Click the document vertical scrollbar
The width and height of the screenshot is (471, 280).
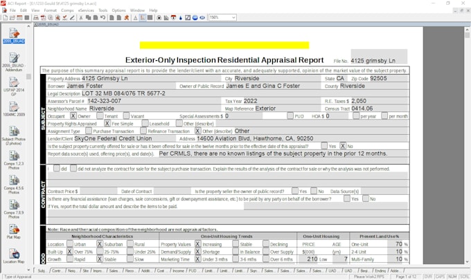467,144
